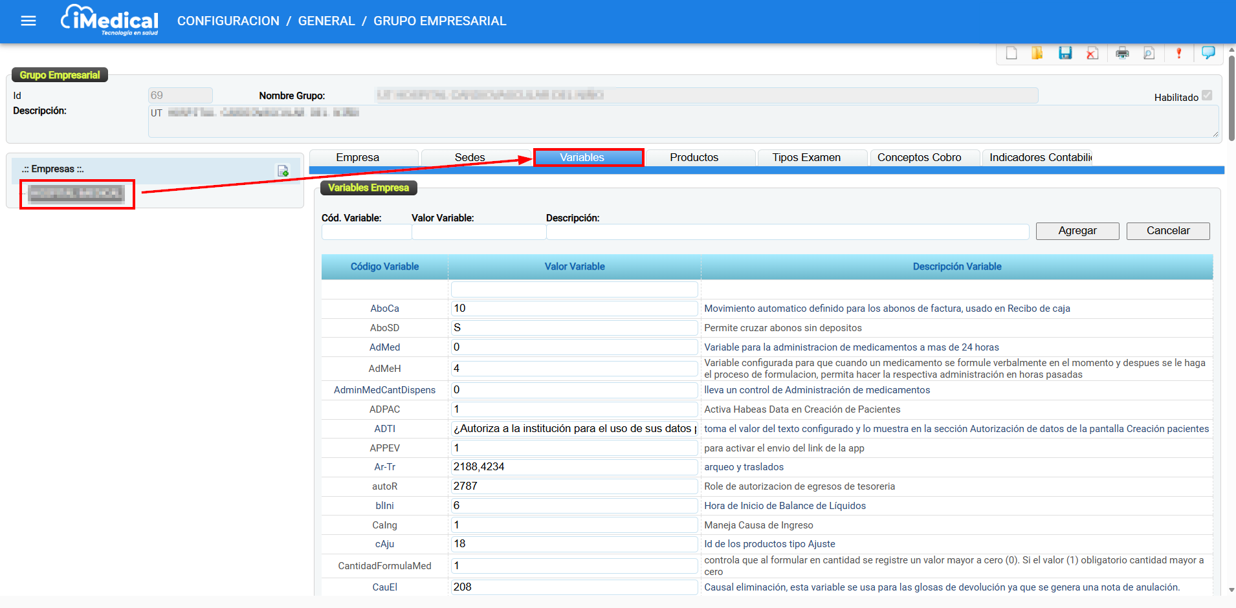
Task: Click the new blank document icon
Action: tap(1011, 53)
